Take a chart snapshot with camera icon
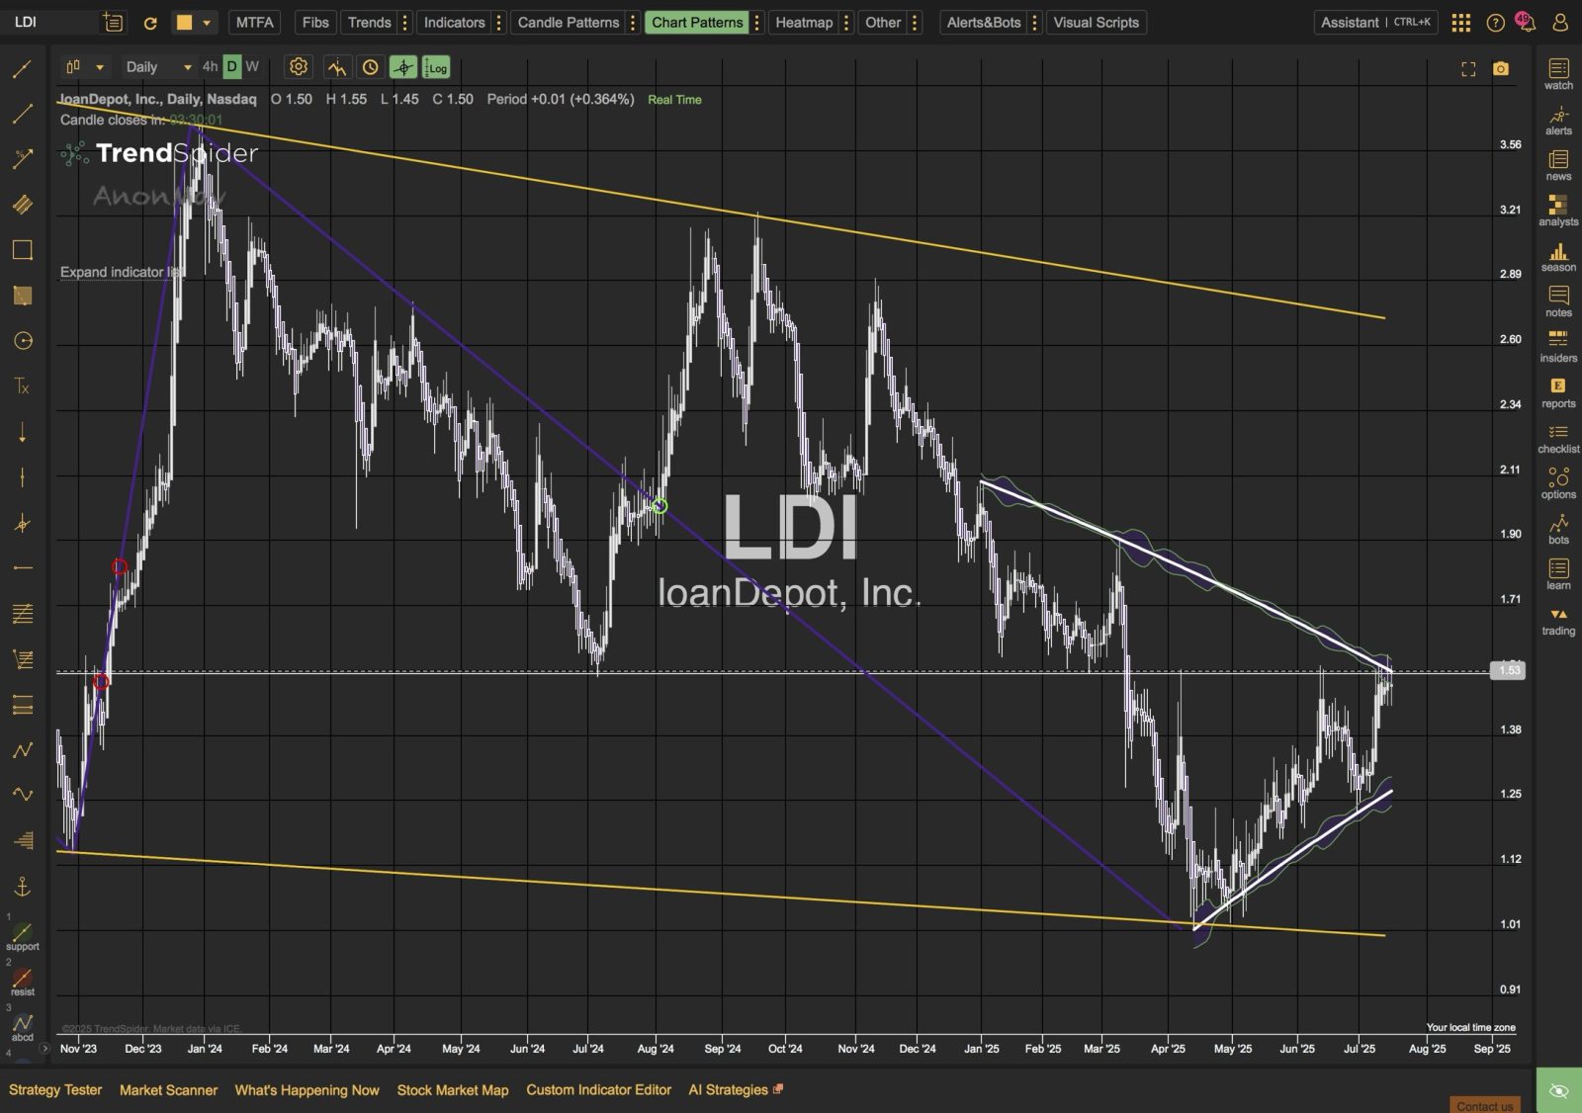 click(1501, 68)
